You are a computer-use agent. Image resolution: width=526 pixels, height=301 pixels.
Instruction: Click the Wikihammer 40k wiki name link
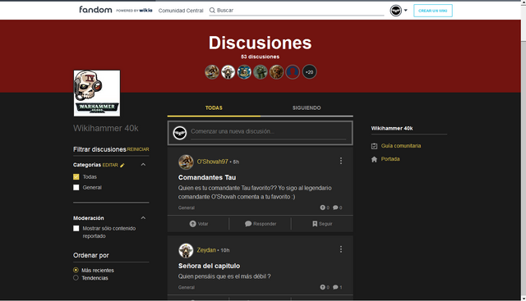106,128
